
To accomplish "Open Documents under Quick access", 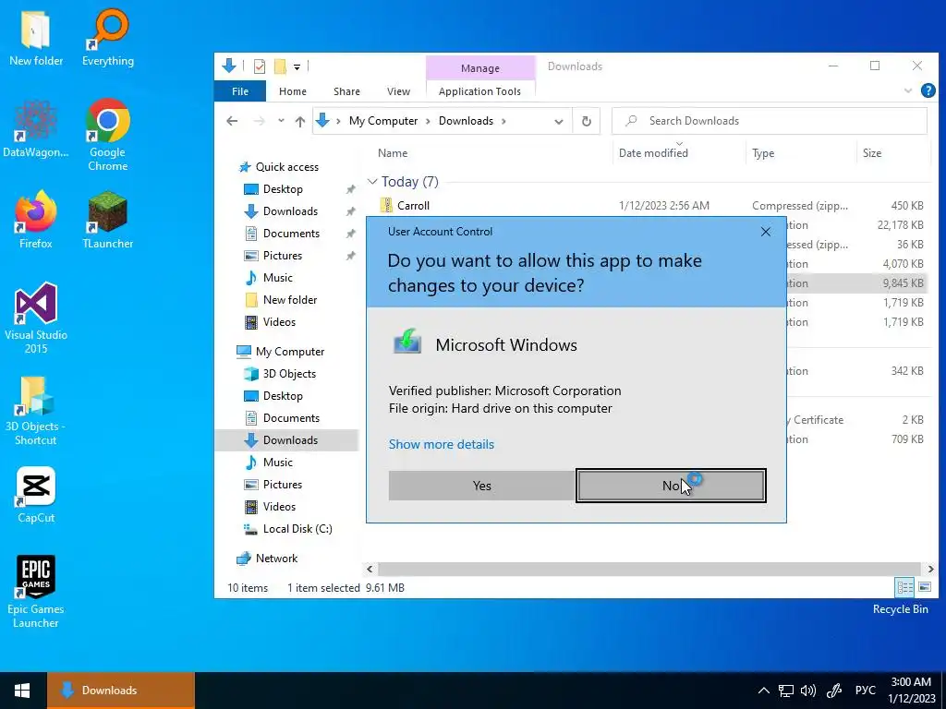I will (291, 234).
